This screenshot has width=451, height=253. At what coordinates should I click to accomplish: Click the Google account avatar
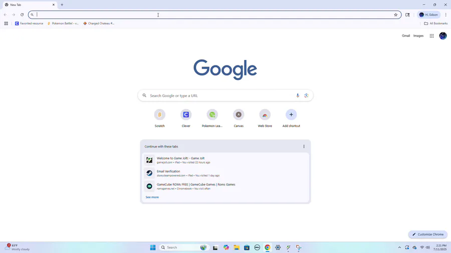pos(443,36)
